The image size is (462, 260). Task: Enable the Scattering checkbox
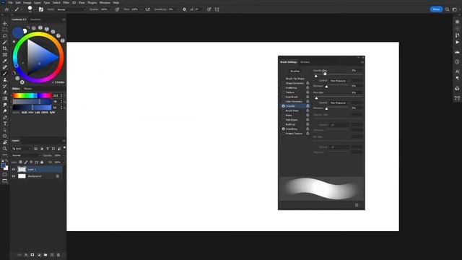[284, 88]
